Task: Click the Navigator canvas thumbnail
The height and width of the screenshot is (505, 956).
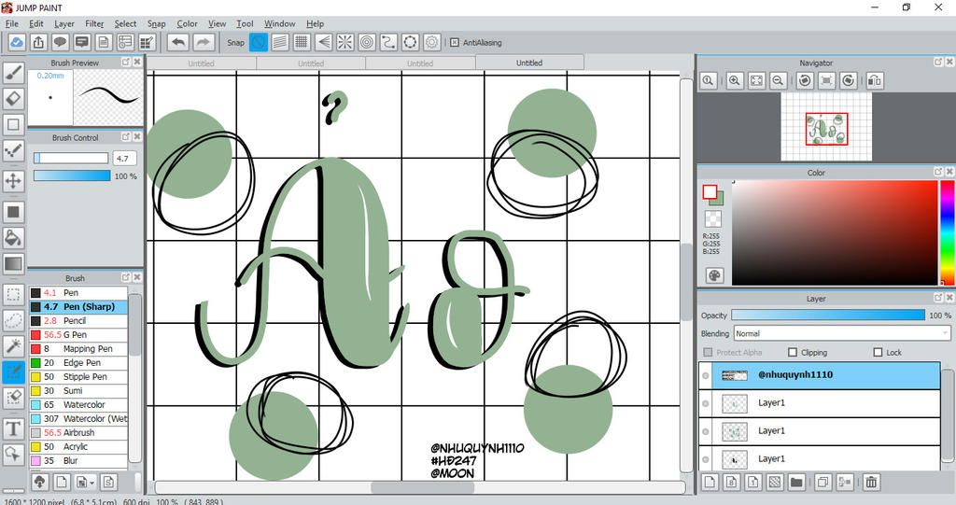Action: tap(826, 127)
